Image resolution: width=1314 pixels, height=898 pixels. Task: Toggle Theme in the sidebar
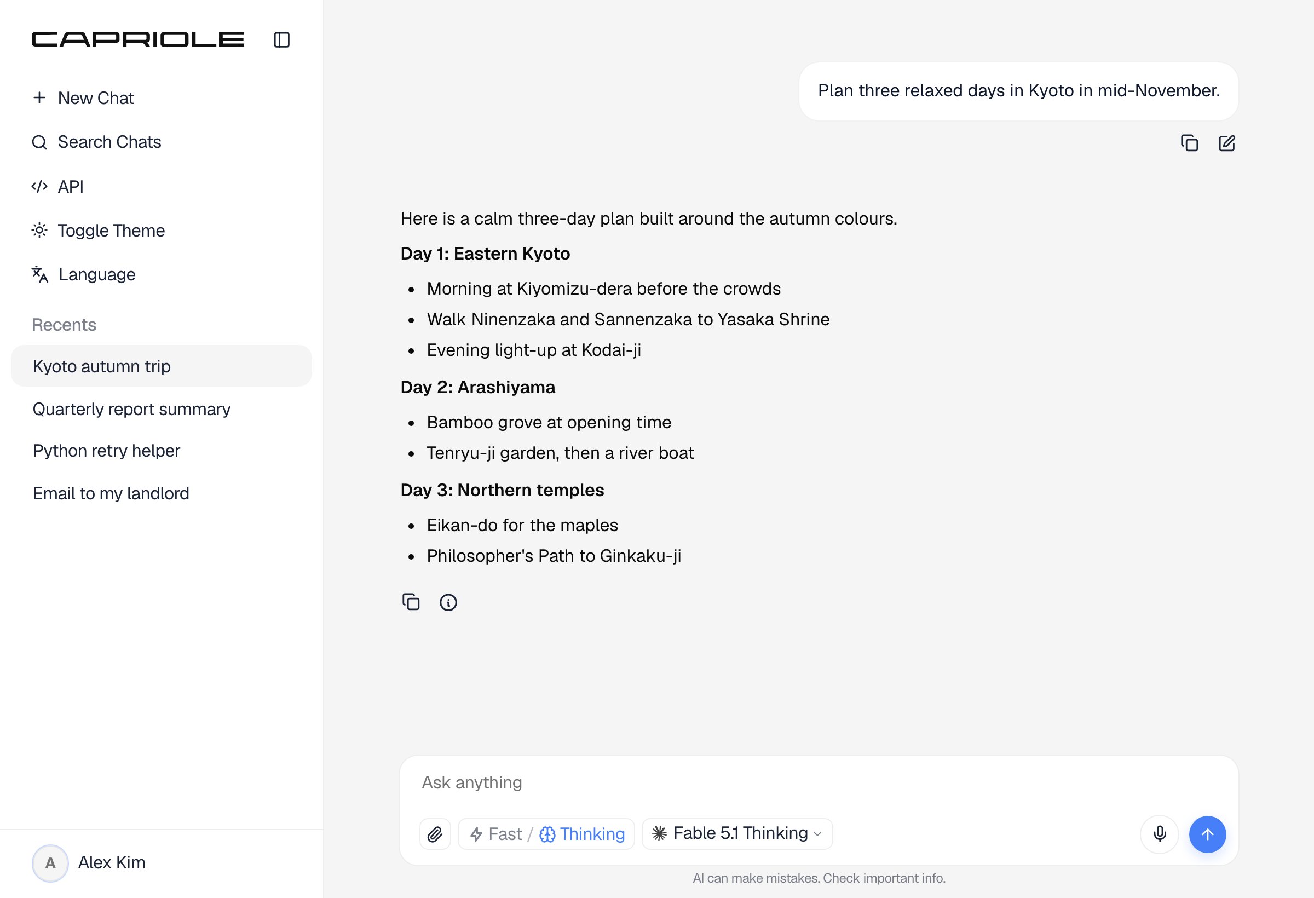(x=99, y=230)
